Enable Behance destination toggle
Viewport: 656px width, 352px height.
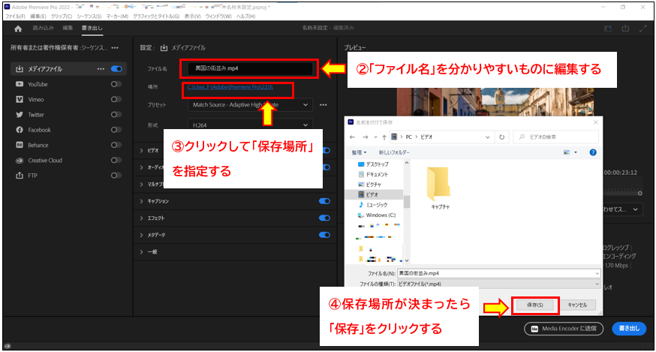point(116,145)
